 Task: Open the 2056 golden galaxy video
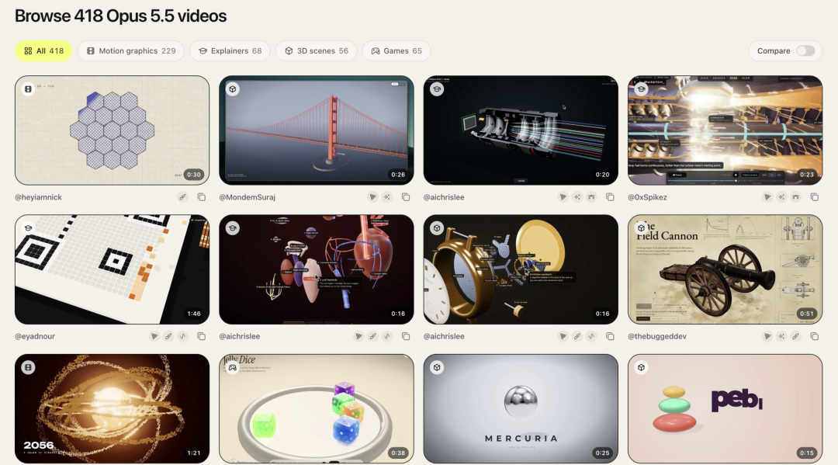[113, 409]
